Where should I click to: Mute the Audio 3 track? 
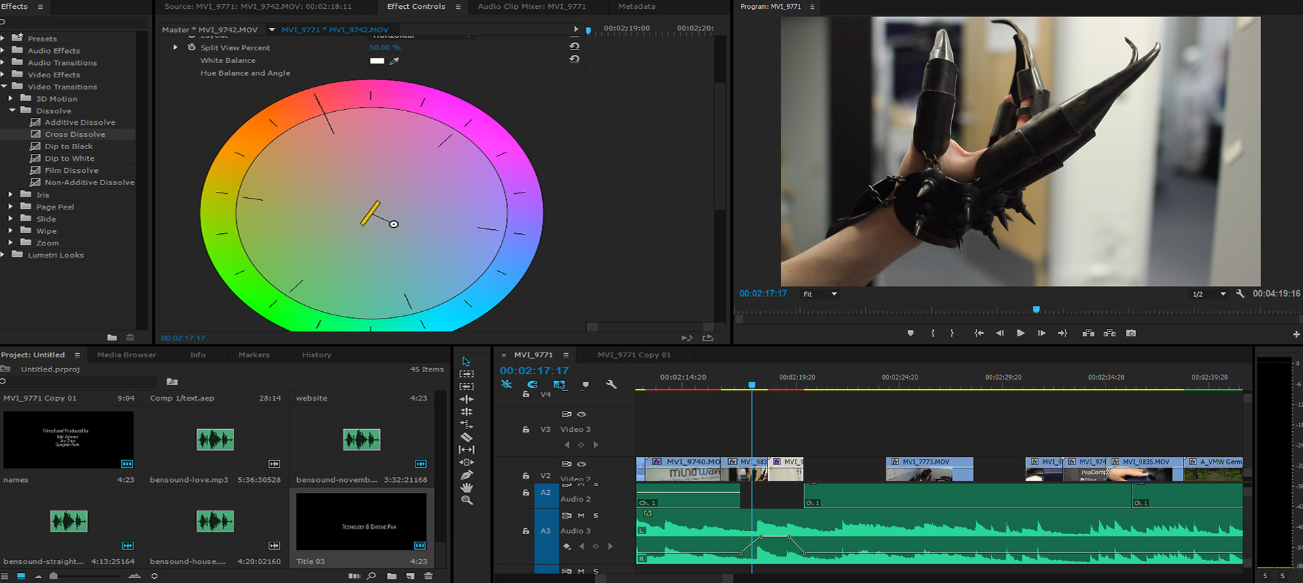pos(581,516)
